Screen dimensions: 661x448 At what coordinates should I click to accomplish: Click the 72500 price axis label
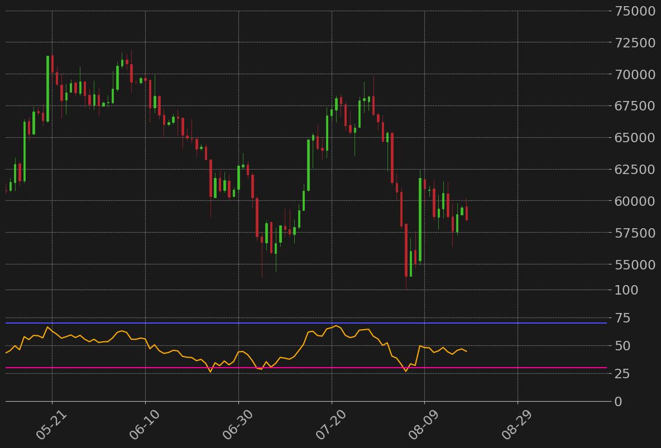point(635,42)
